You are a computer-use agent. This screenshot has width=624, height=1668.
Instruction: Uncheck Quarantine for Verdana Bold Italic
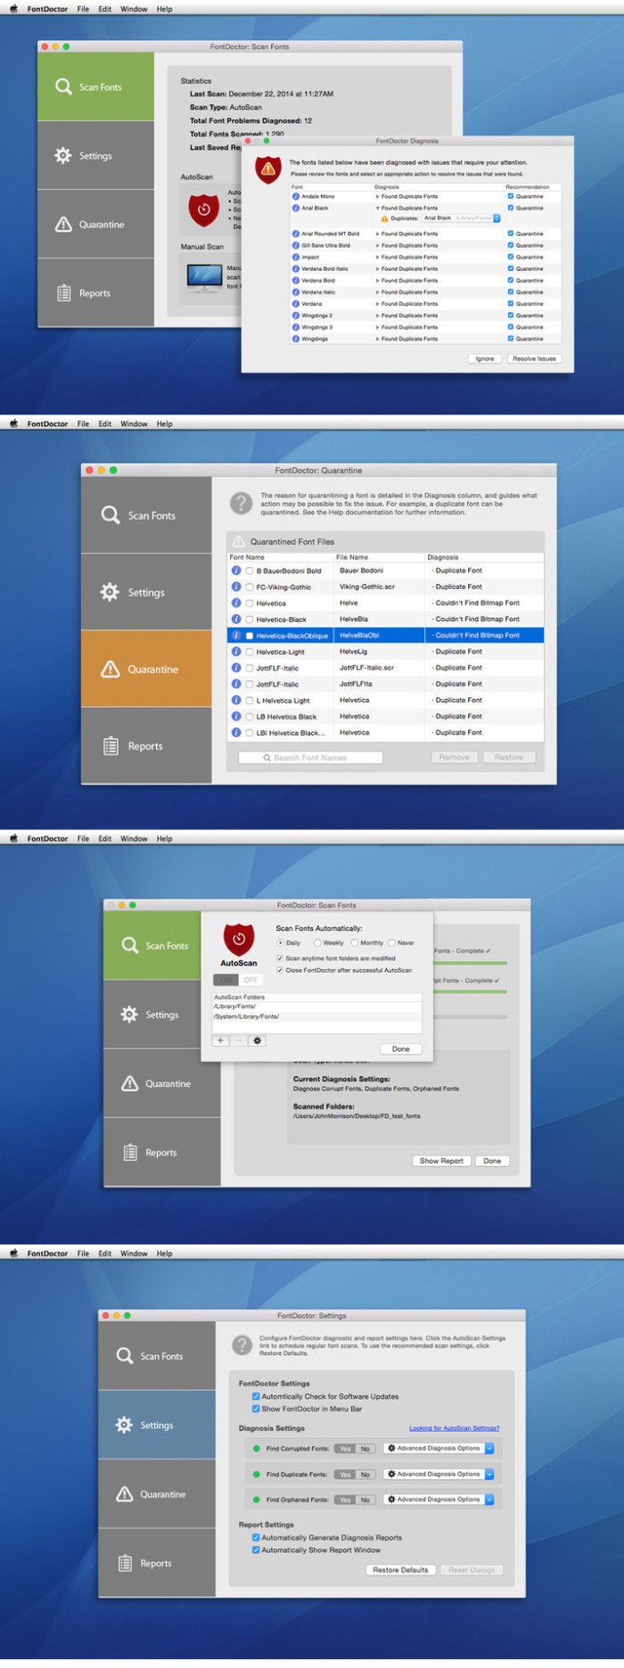(511, 268)
